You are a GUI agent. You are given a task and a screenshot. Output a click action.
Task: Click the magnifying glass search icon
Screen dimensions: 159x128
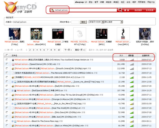click(120, 10)
